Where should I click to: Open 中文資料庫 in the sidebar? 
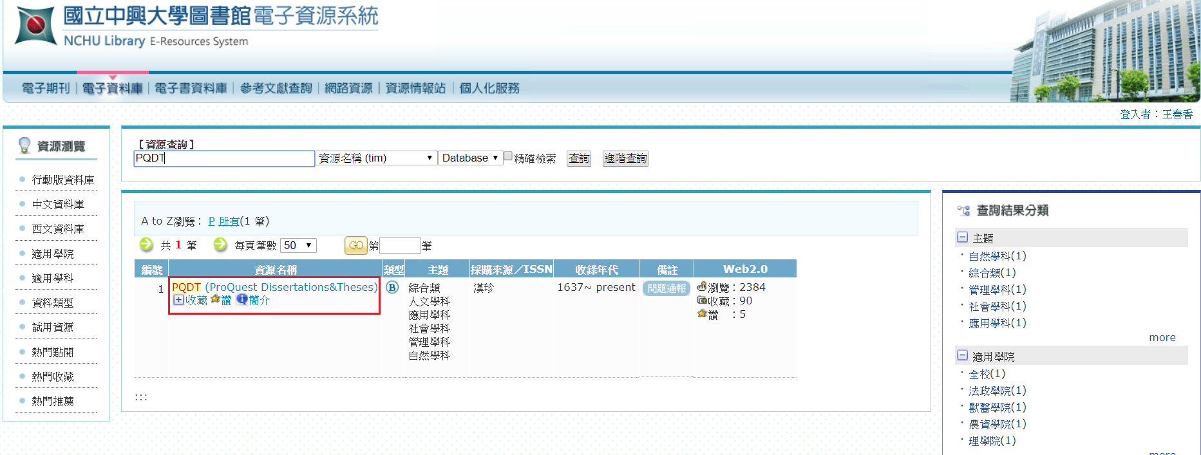pos(58,204)
